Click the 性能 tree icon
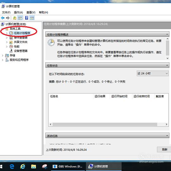This screenshot has height=171, width=171. coord(11,47)
